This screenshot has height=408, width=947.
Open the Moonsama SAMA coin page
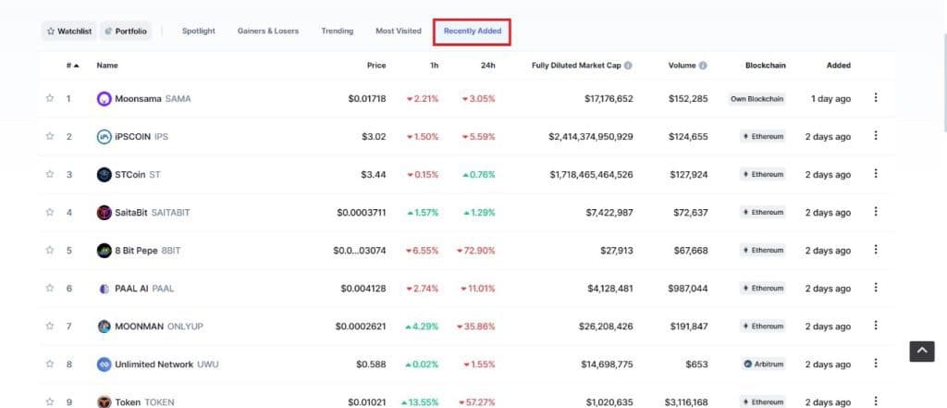(x=153, y=98)
